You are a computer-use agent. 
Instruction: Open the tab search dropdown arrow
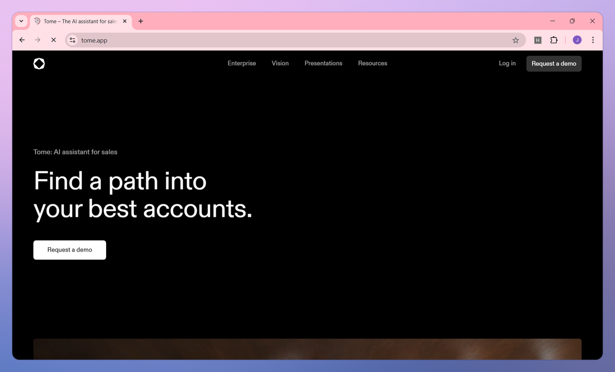[21, 21]
